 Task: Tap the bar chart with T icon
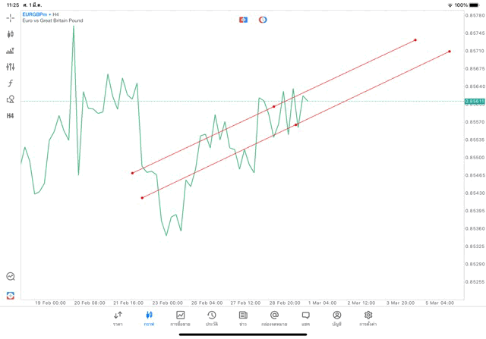click(11, 51)
